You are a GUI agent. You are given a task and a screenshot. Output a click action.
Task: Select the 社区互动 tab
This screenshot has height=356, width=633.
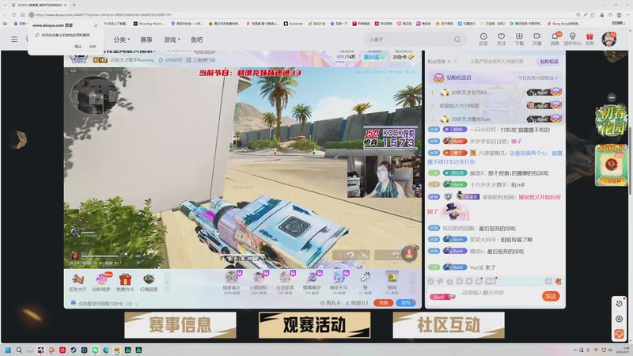coord(449,325)
